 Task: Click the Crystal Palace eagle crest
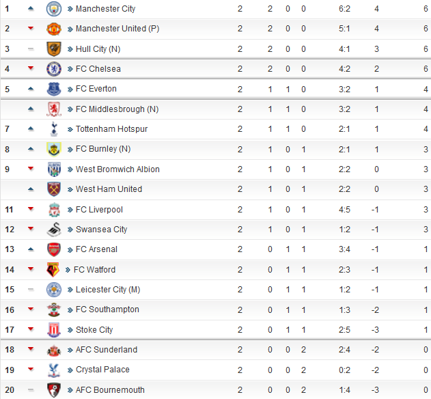pyautogui.click(x=54, y=370)
